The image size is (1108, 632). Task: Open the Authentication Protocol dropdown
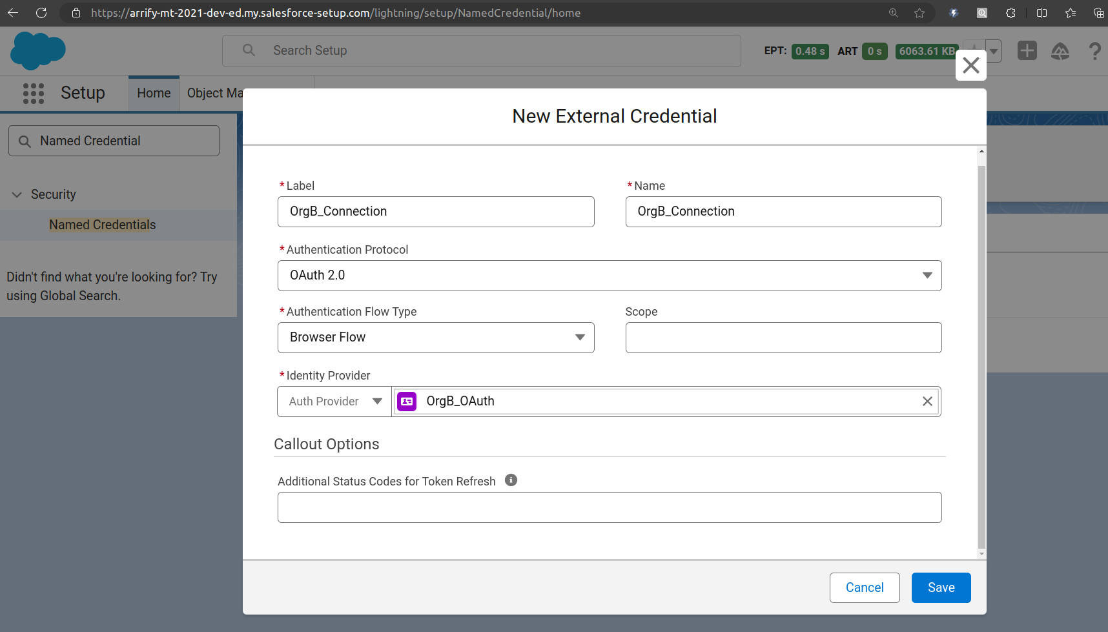click(x=928, y=275)
